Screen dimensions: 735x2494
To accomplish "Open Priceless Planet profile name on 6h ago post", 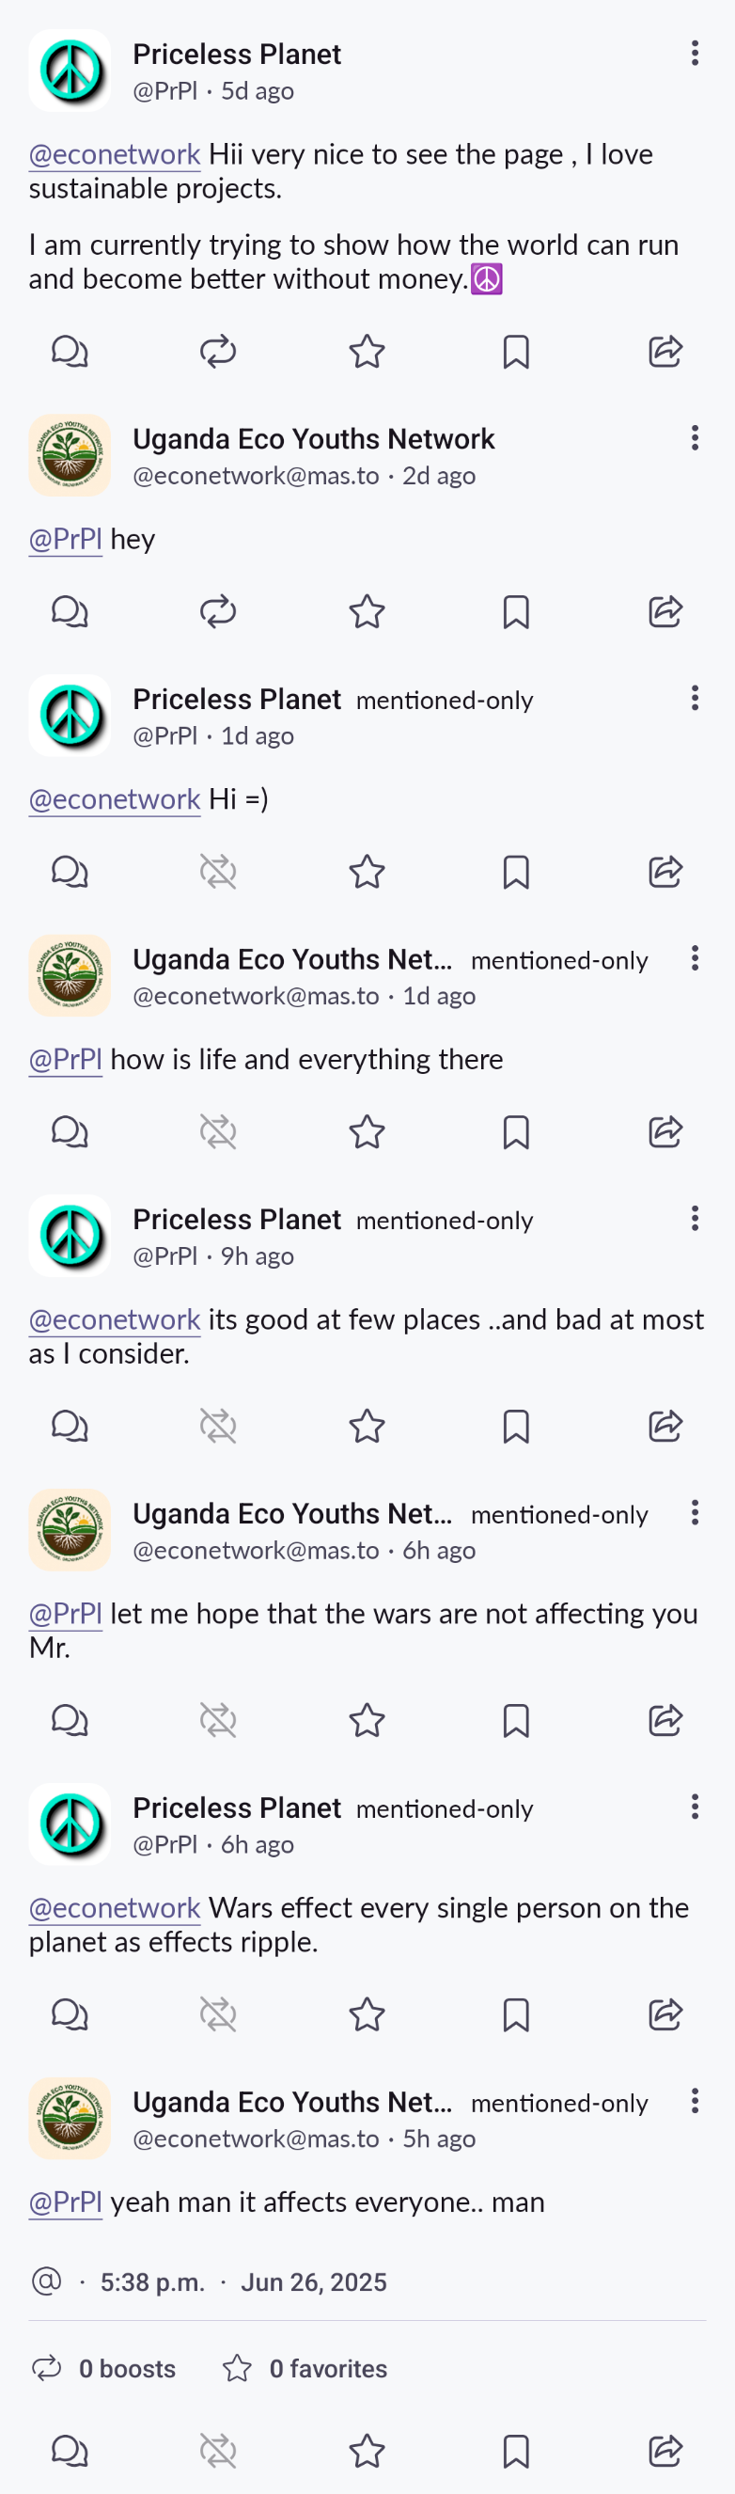I will 236,1807.
